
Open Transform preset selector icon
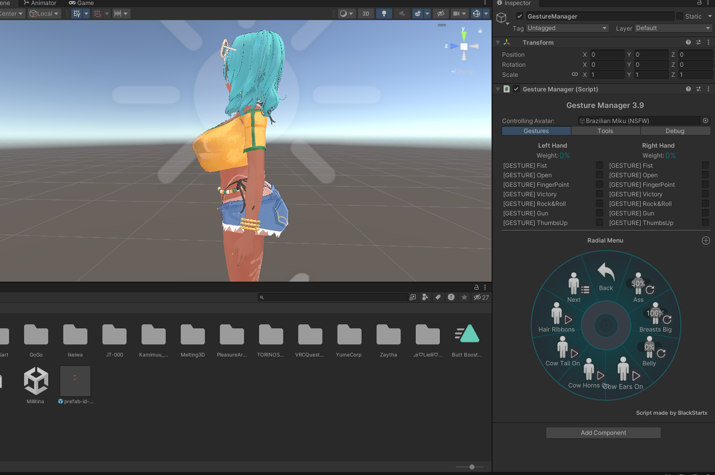pyautogui.click(x=698, y=43)
